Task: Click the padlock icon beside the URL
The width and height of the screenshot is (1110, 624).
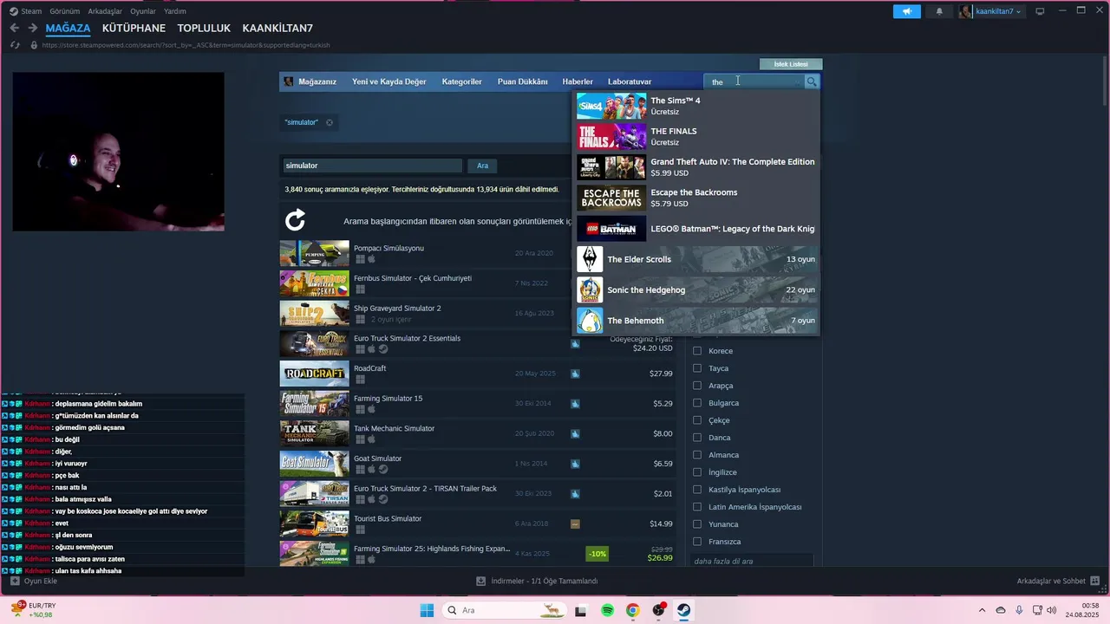Action: (34, 45)
